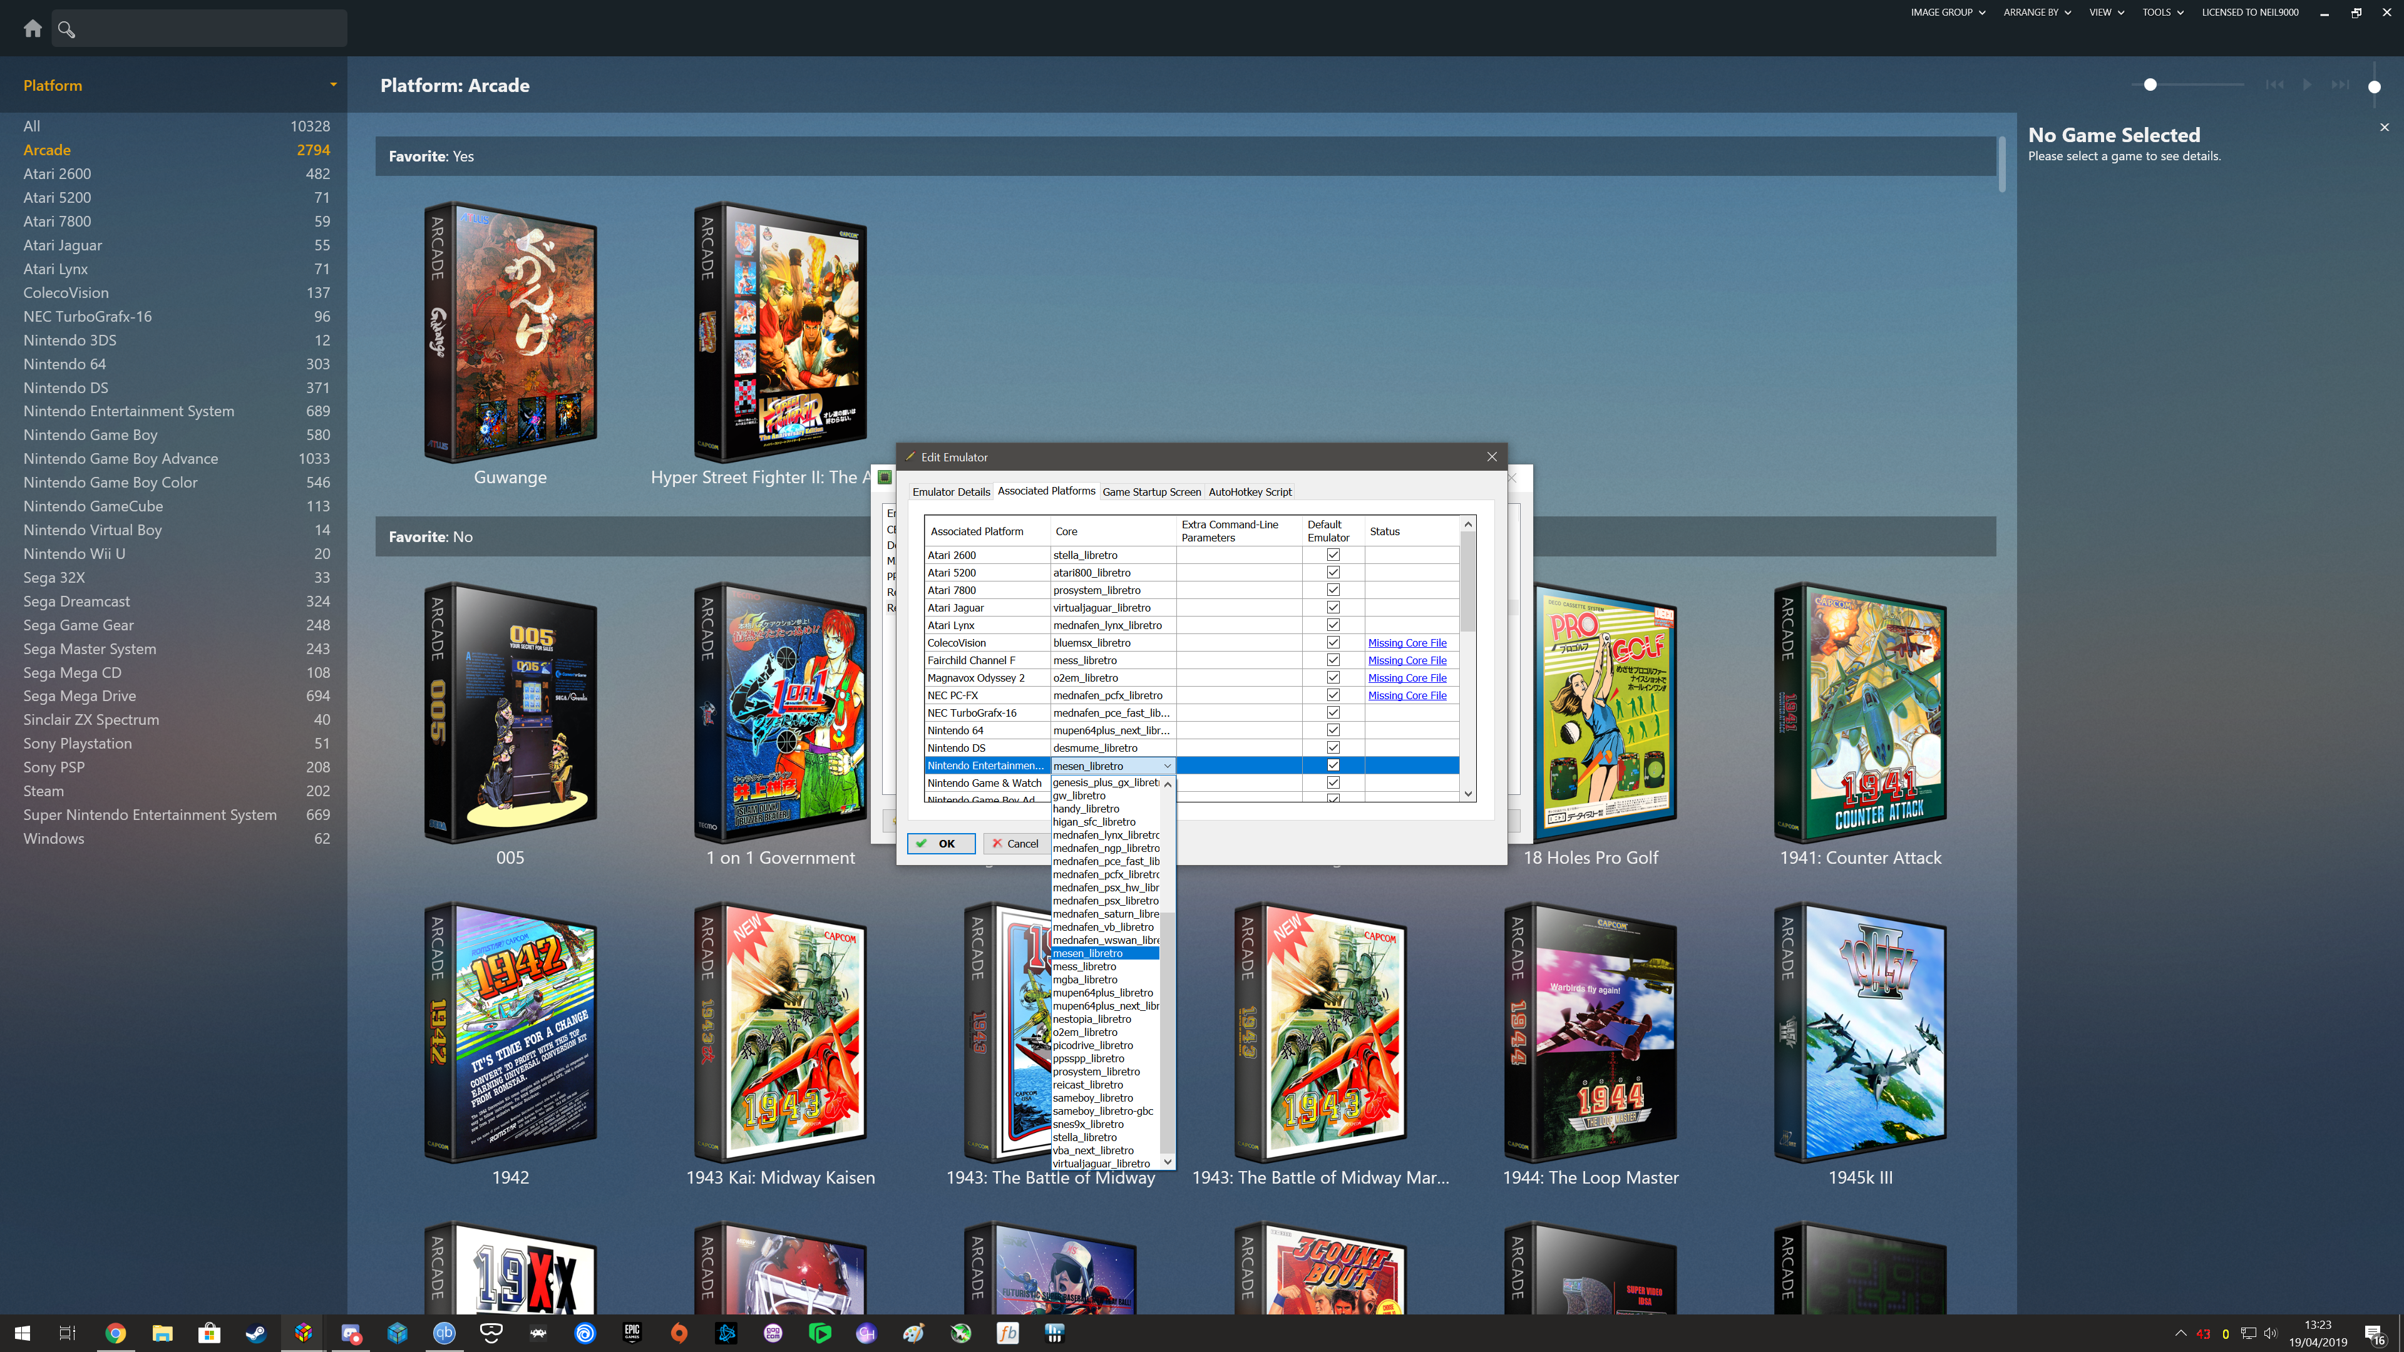The width and height of the screenshot is (2404, 1352).
Task: Choose snes9x_libretro from core list
Action: coord(1105,1124)
